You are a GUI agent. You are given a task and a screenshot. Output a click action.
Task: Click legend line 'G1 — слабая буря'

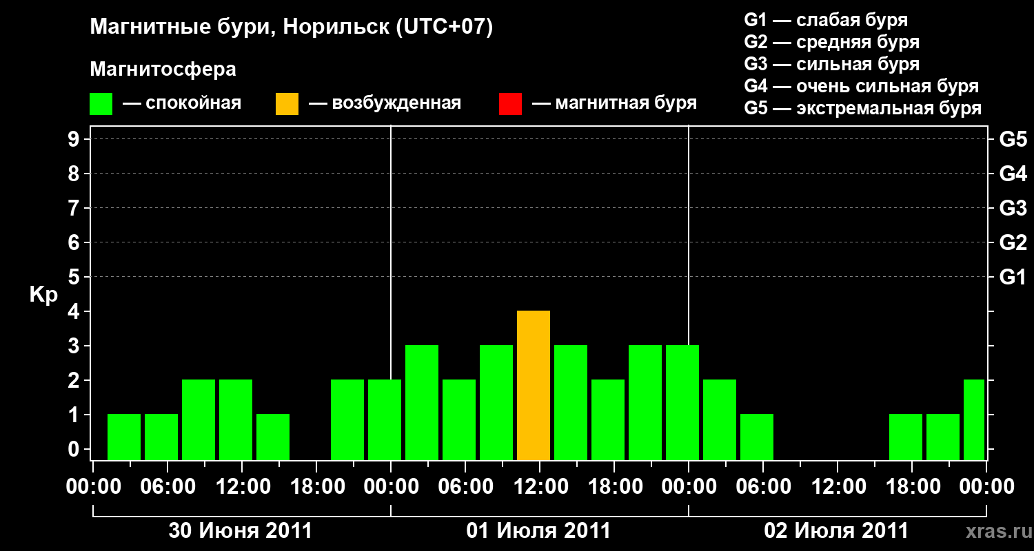coord(826,20)
